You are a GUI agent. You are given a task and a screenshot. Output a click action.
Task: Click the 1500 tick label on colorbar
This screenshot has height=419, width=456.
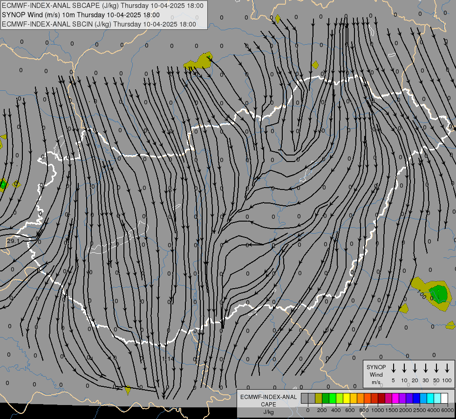click(x=391, y=410)
